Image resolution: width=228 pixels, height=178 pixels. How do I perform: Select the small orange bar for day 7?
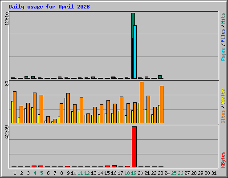click(55, 121)
